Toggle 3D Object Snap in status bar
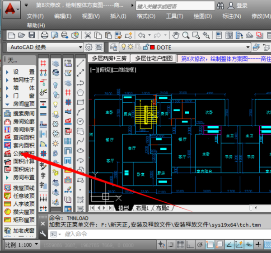271x253 pixels. pyautogui.click(x=220, y=244)
